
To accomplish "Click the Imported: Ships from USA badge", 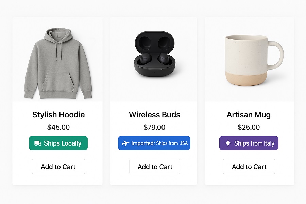I will point(154,143).
